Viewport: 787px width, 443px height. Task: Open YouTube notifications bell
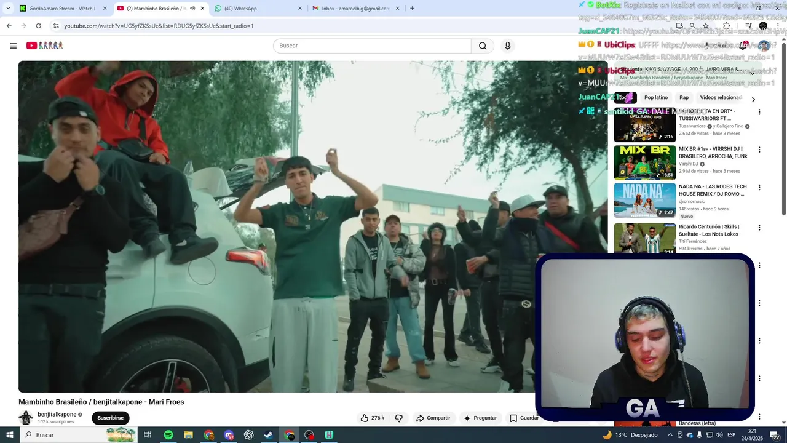[x=745, y=46]
